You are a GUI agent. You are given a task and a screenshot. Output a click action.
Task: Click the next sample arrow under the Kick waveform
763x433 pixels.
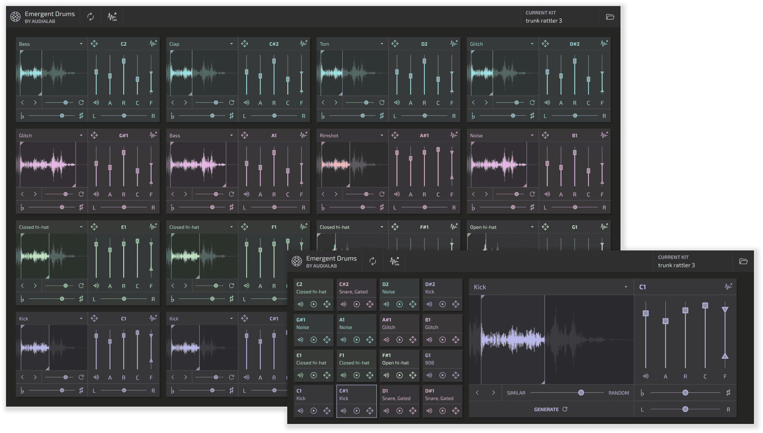tap(494, 393)
